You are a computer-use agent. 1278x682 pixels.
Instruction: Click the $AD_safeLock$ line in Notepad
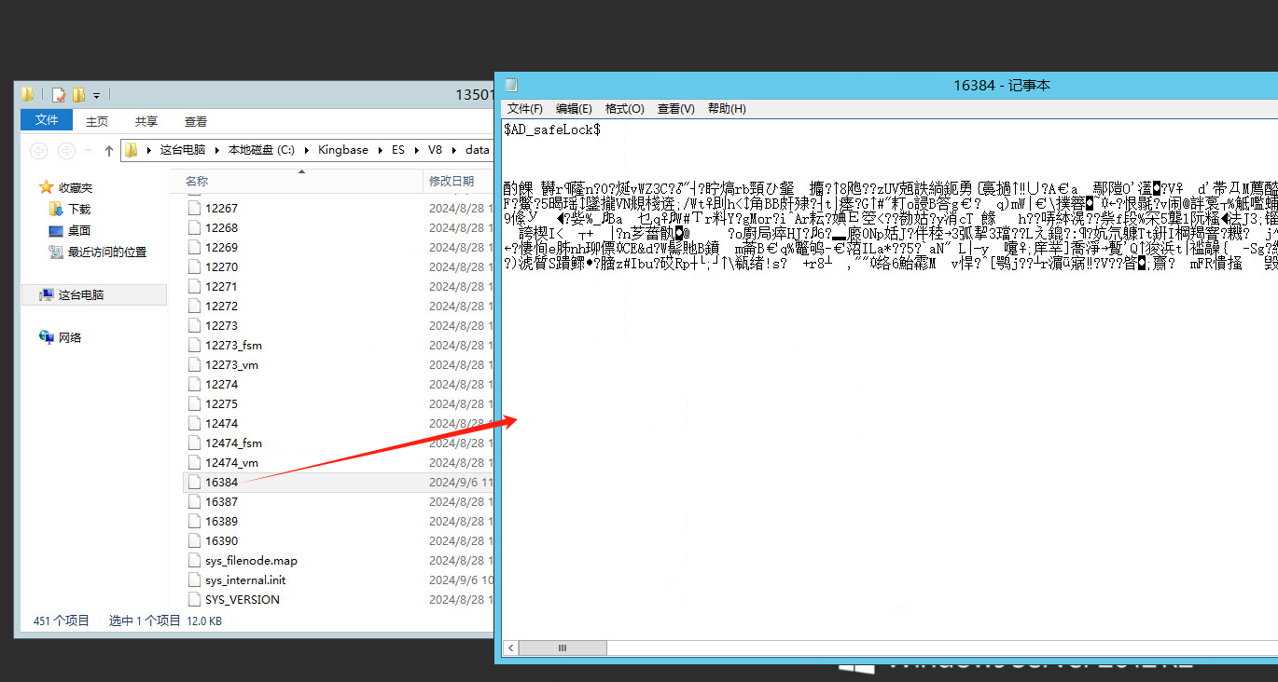point(551,130)
